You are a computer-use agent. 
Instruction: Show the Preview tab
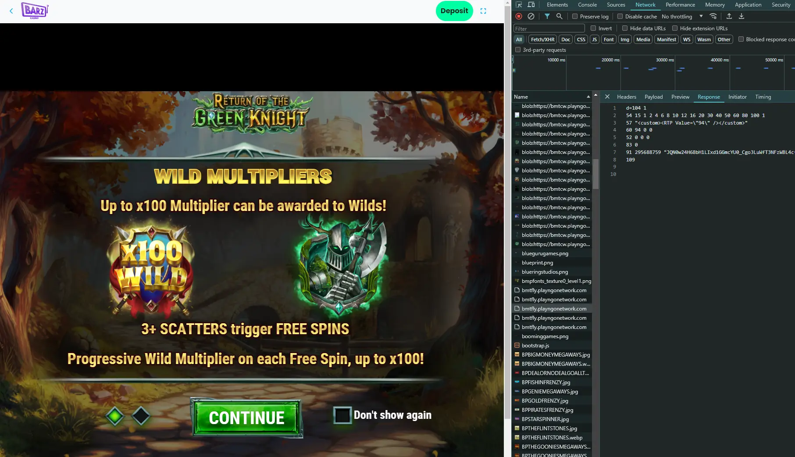(x=680, y=97)
